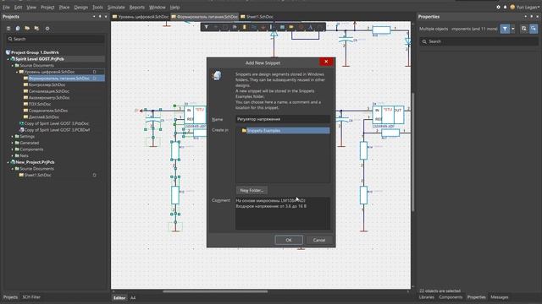Focus the Projects panel Search field

56,39
